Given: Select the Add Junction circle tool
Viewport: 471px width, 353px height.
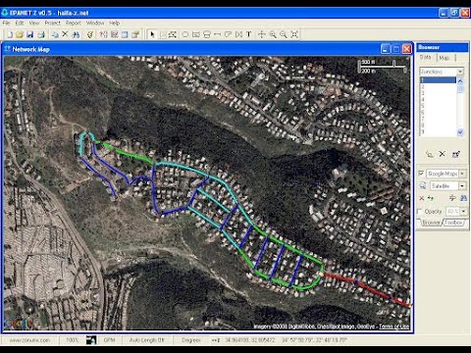Looking at the screenshot, I should [x=185, y=34].
